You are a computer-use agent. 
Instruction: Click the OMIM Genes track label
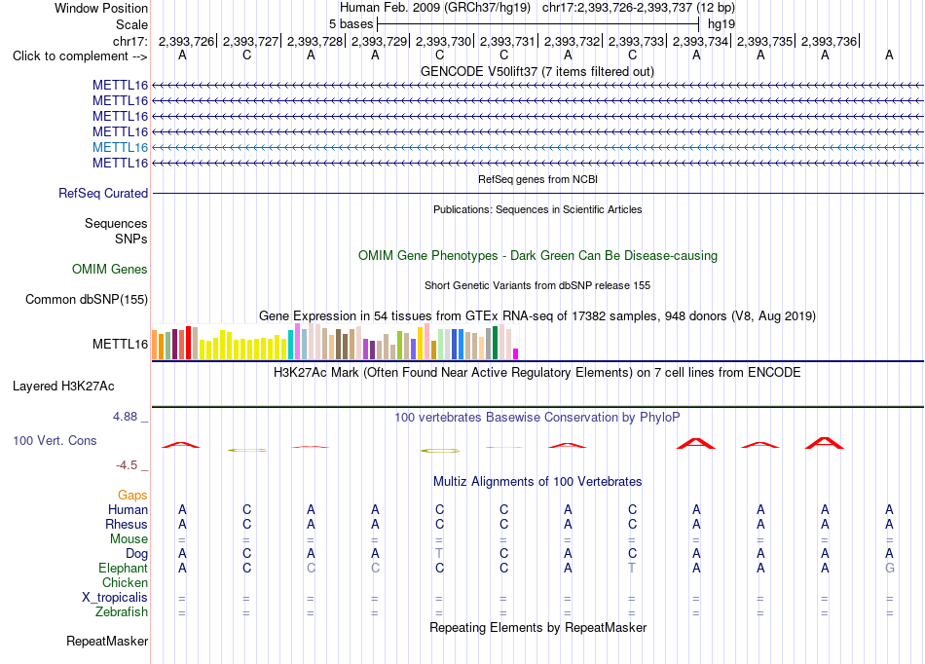(109, 269)
